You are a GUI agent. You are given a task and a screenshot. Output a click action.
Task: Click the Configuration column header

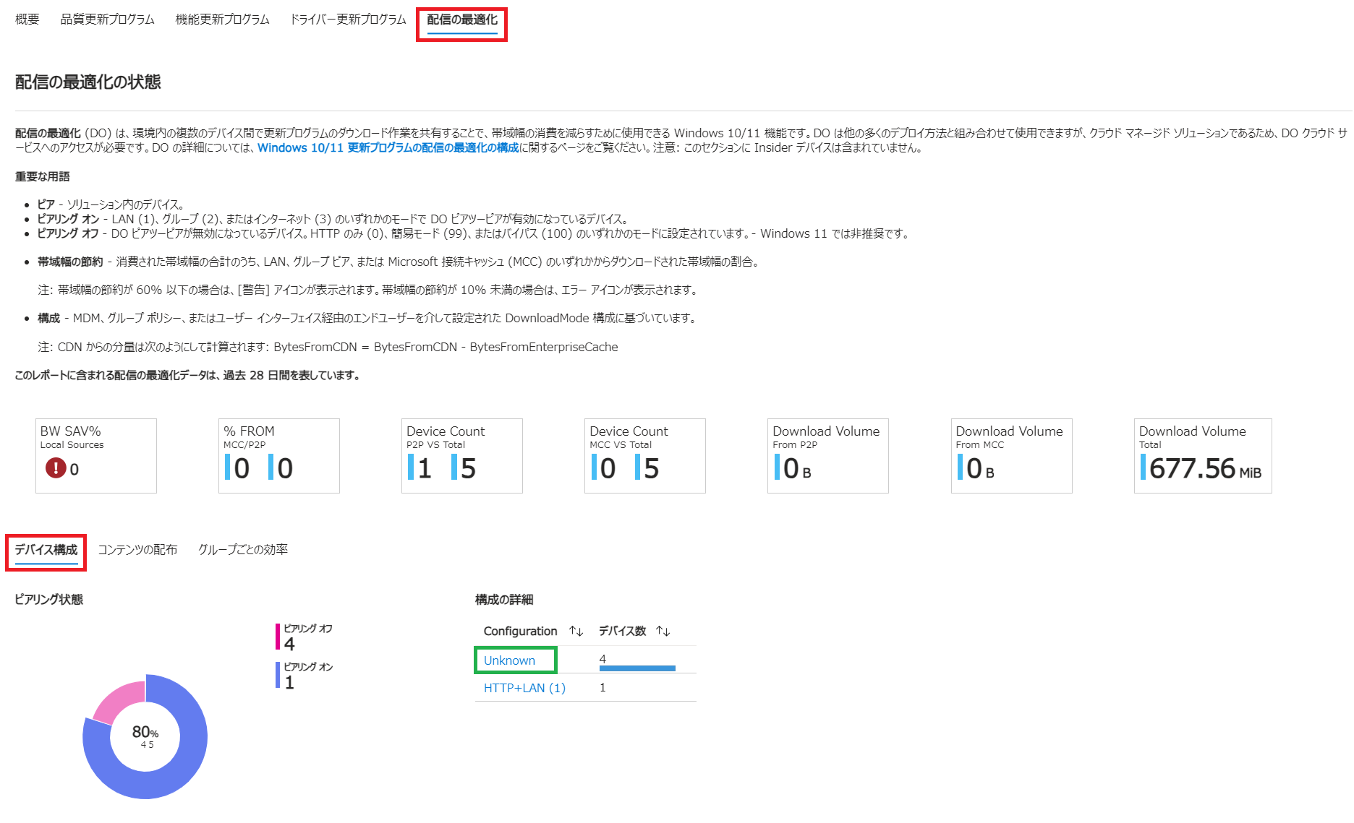click(x=520, y=631)
